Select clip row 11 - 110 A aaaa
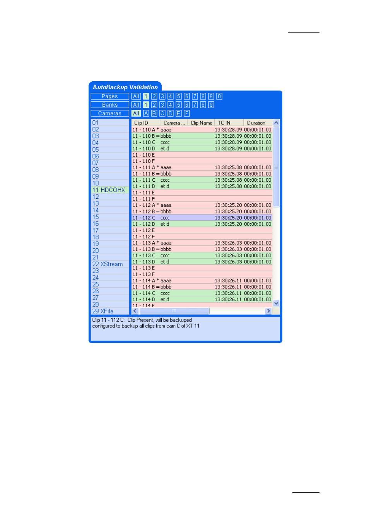The height and width of the screenshot is (522, 369). (x=202, y=130)
